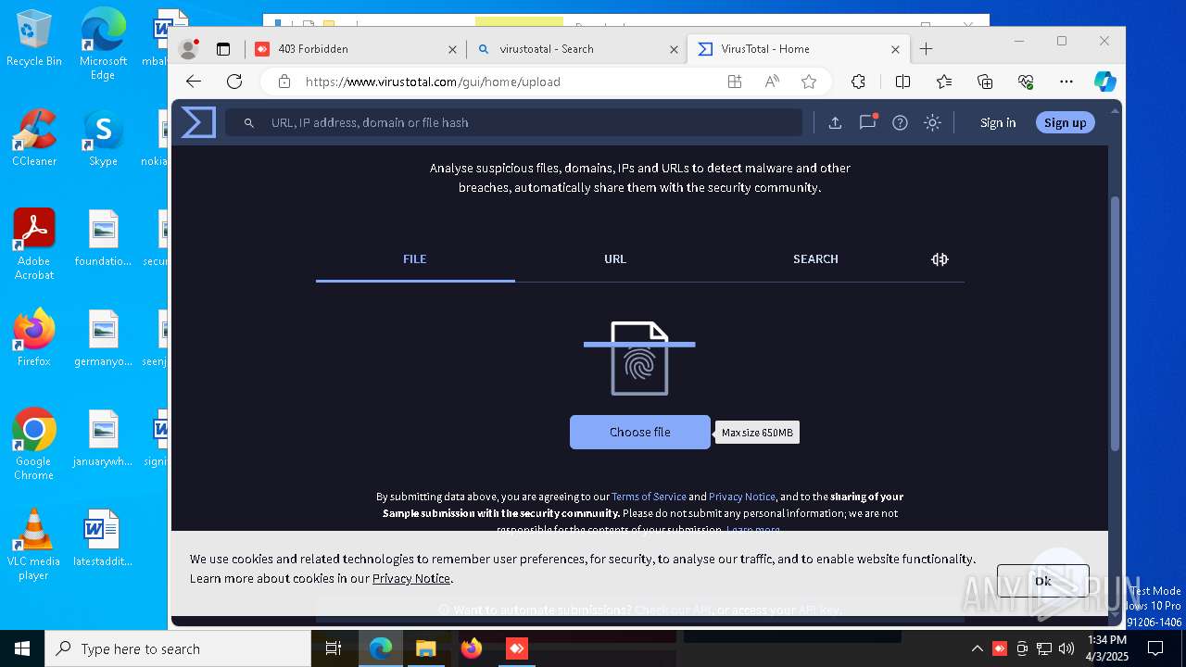The width and height of the screenshot is (1186, 667).
Task: Select the URL tab
Action: 615,259
